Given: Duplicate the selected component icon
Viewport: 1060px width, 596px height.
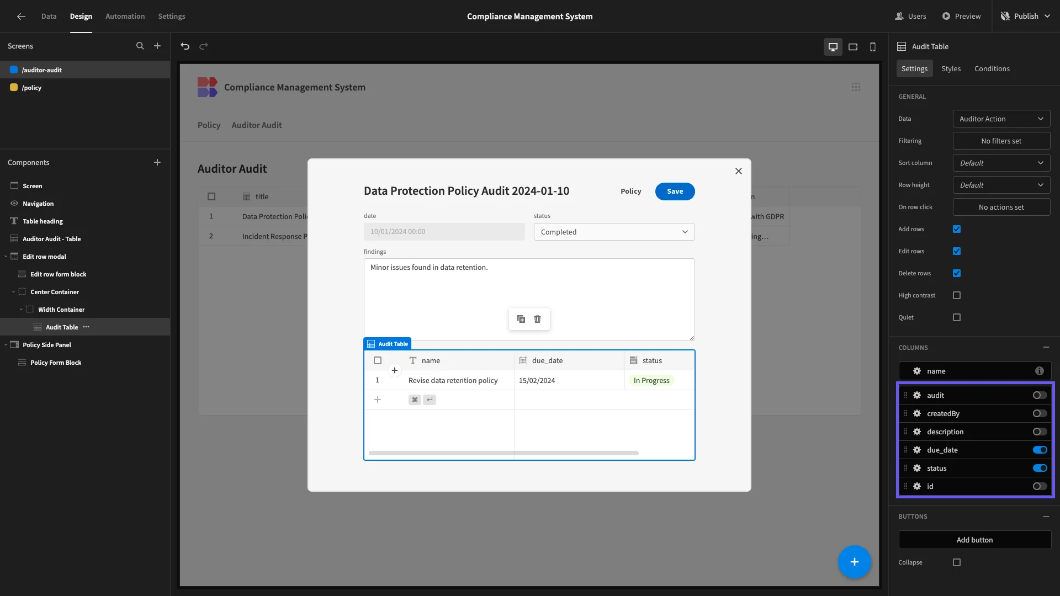Looking at the screenshot, I should click(521, 319).
